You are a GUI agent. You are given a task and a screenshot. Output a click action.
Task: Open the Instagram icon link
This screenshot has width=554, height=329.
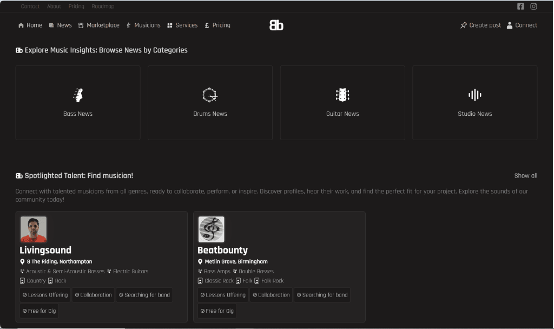click(x=533, y=6)
